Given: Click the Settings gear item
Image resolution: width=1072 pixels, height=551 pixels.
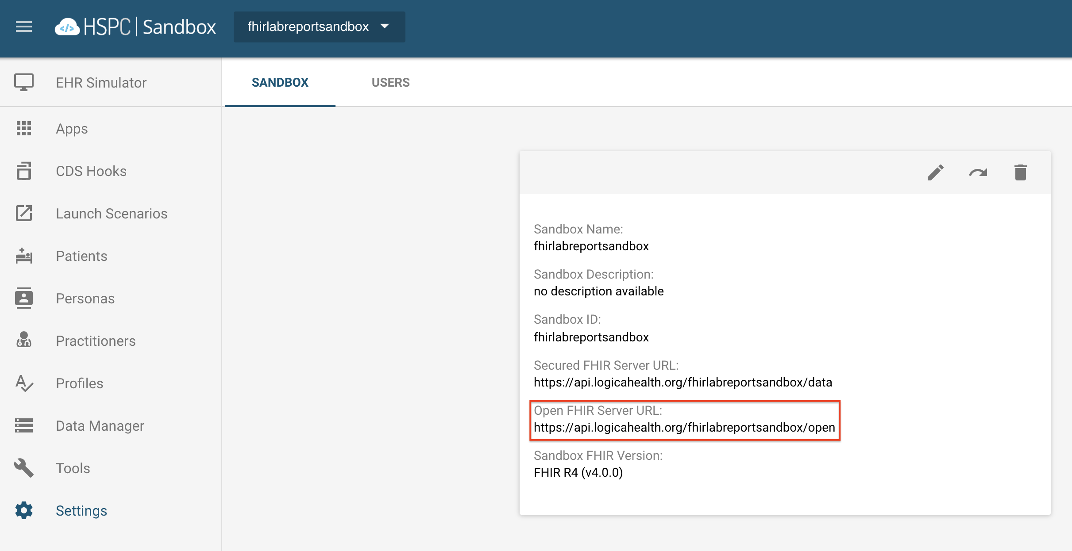Looking at the screenshot, I should [81, 511].
